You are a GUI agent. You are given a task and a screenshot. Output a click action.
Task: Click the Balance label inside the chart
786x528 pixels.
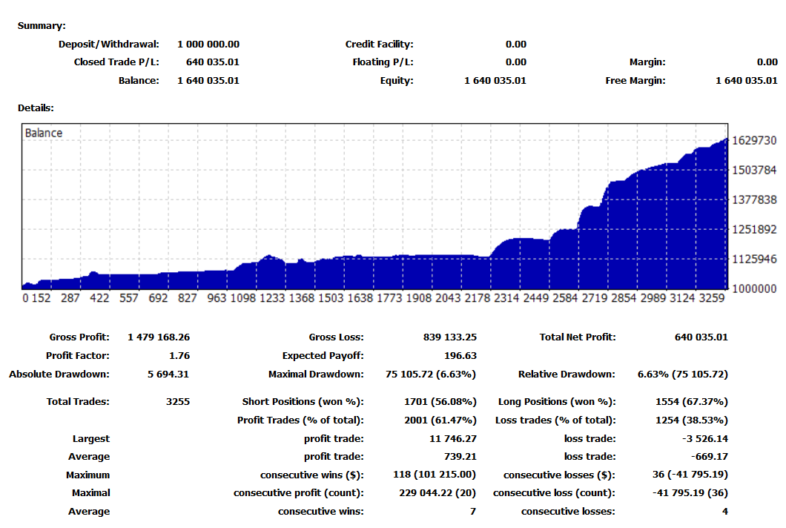point(44,133)
